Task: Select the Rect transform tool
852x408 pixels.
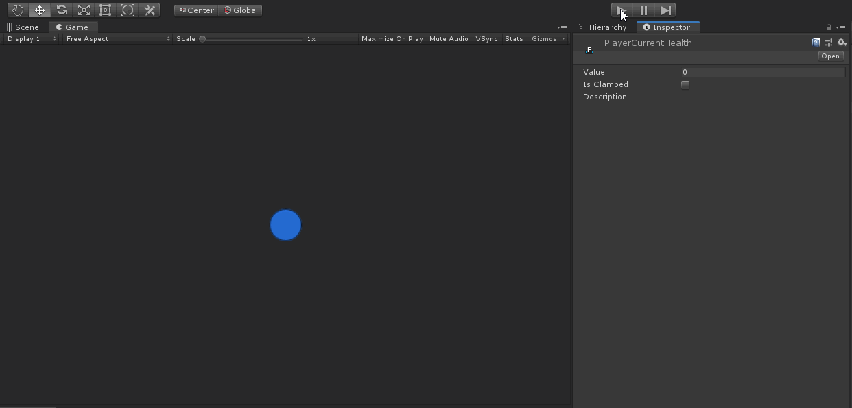Action: tap(106, 10)
